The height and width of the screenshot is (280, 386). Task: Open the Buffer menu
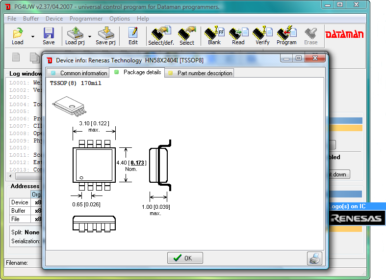(x=31, y=19)
